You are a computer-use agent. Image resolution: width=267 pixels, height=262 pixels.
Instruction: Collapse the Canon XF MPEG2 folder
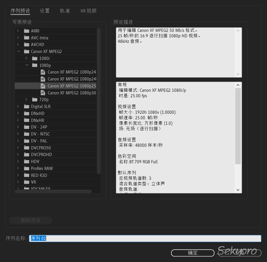(19, 51)
